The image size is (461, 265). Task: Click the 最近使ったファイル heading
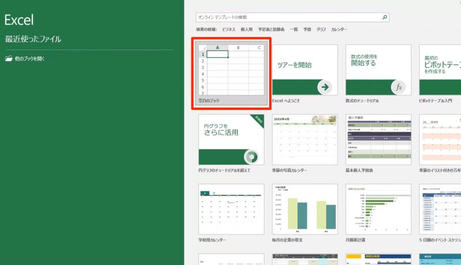tap(33, 39)
